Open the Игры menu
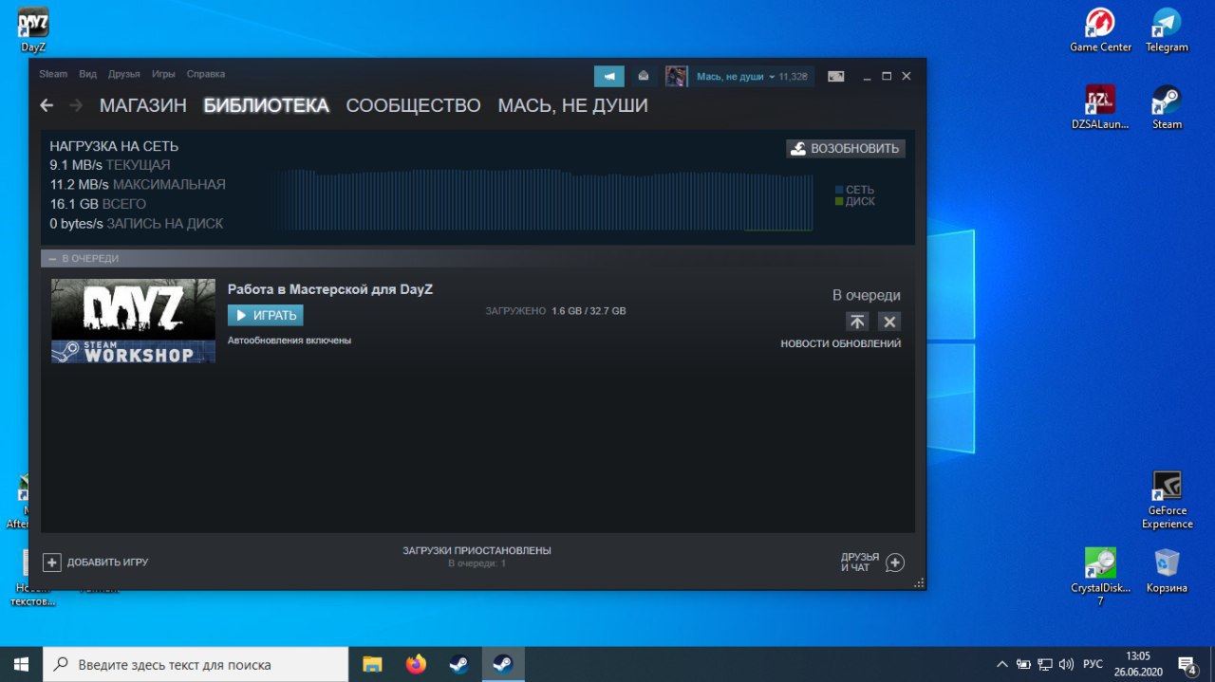 [163, 74]
